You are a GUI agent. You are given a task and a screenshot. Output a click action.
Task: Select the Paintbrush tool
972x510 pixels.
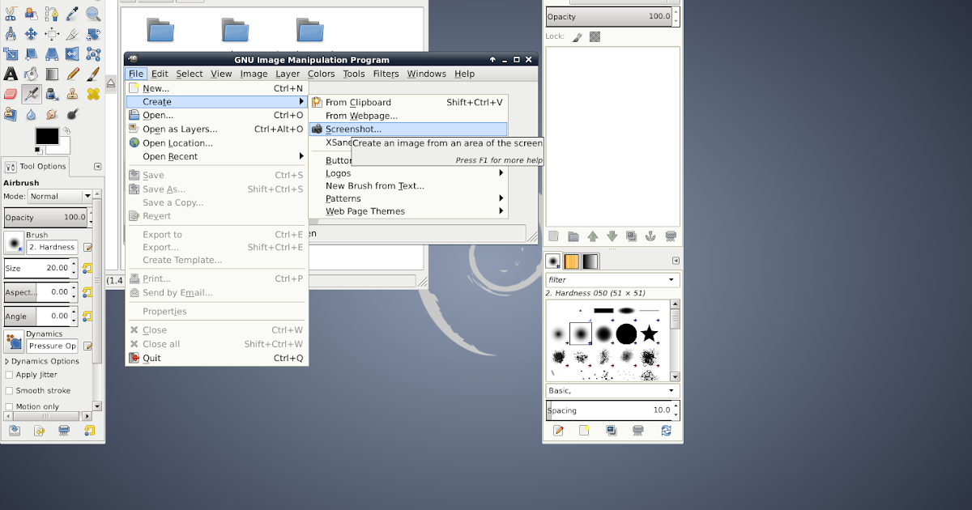pyautogui.click(x=93, y=74)
